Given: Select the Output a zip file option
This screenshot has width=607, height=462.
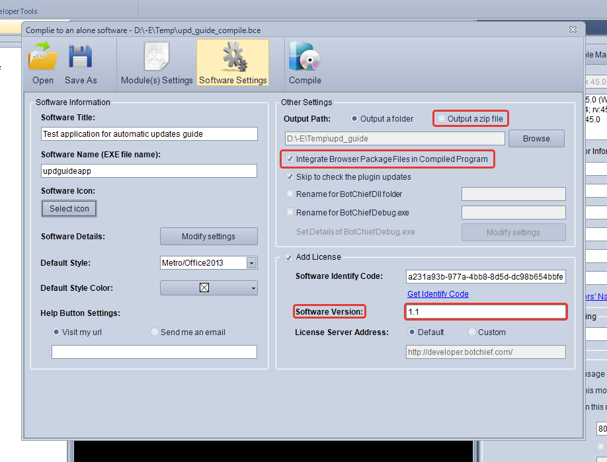Looking at the screenshot, I should pyautogui.click(x=442, y=119).
